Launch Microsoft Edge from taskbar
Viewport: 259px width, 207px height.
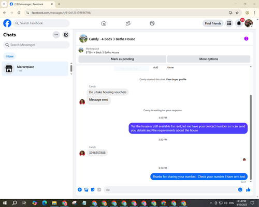tap(45, 203)
